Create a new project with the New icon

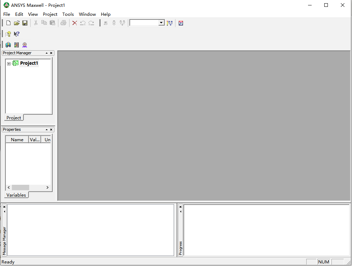(x=8, y=23)
